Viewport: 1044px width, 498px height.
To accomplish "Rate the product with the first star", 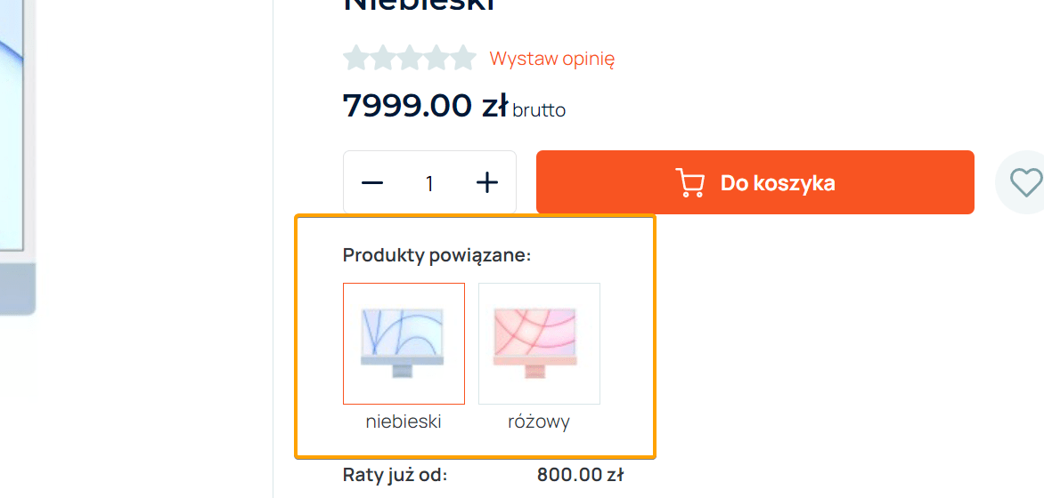I will point(356,59).
